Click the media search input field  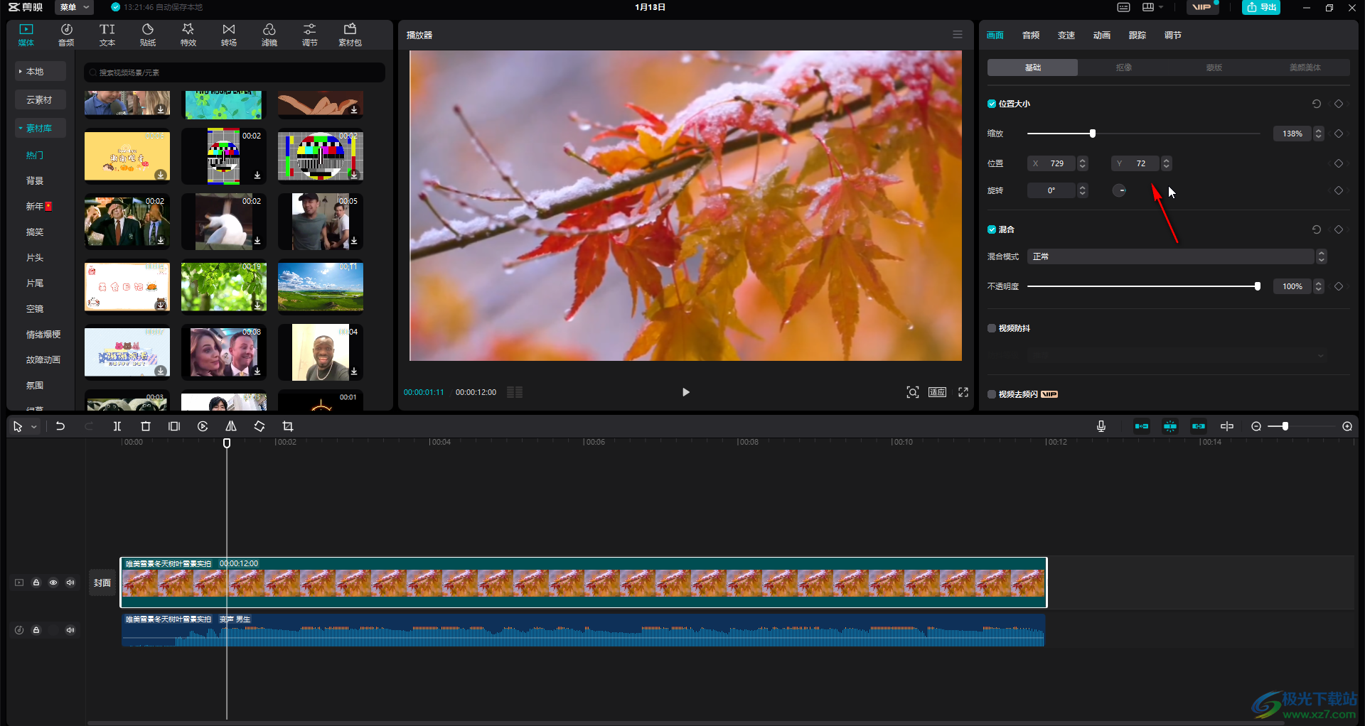coord(235,72)
